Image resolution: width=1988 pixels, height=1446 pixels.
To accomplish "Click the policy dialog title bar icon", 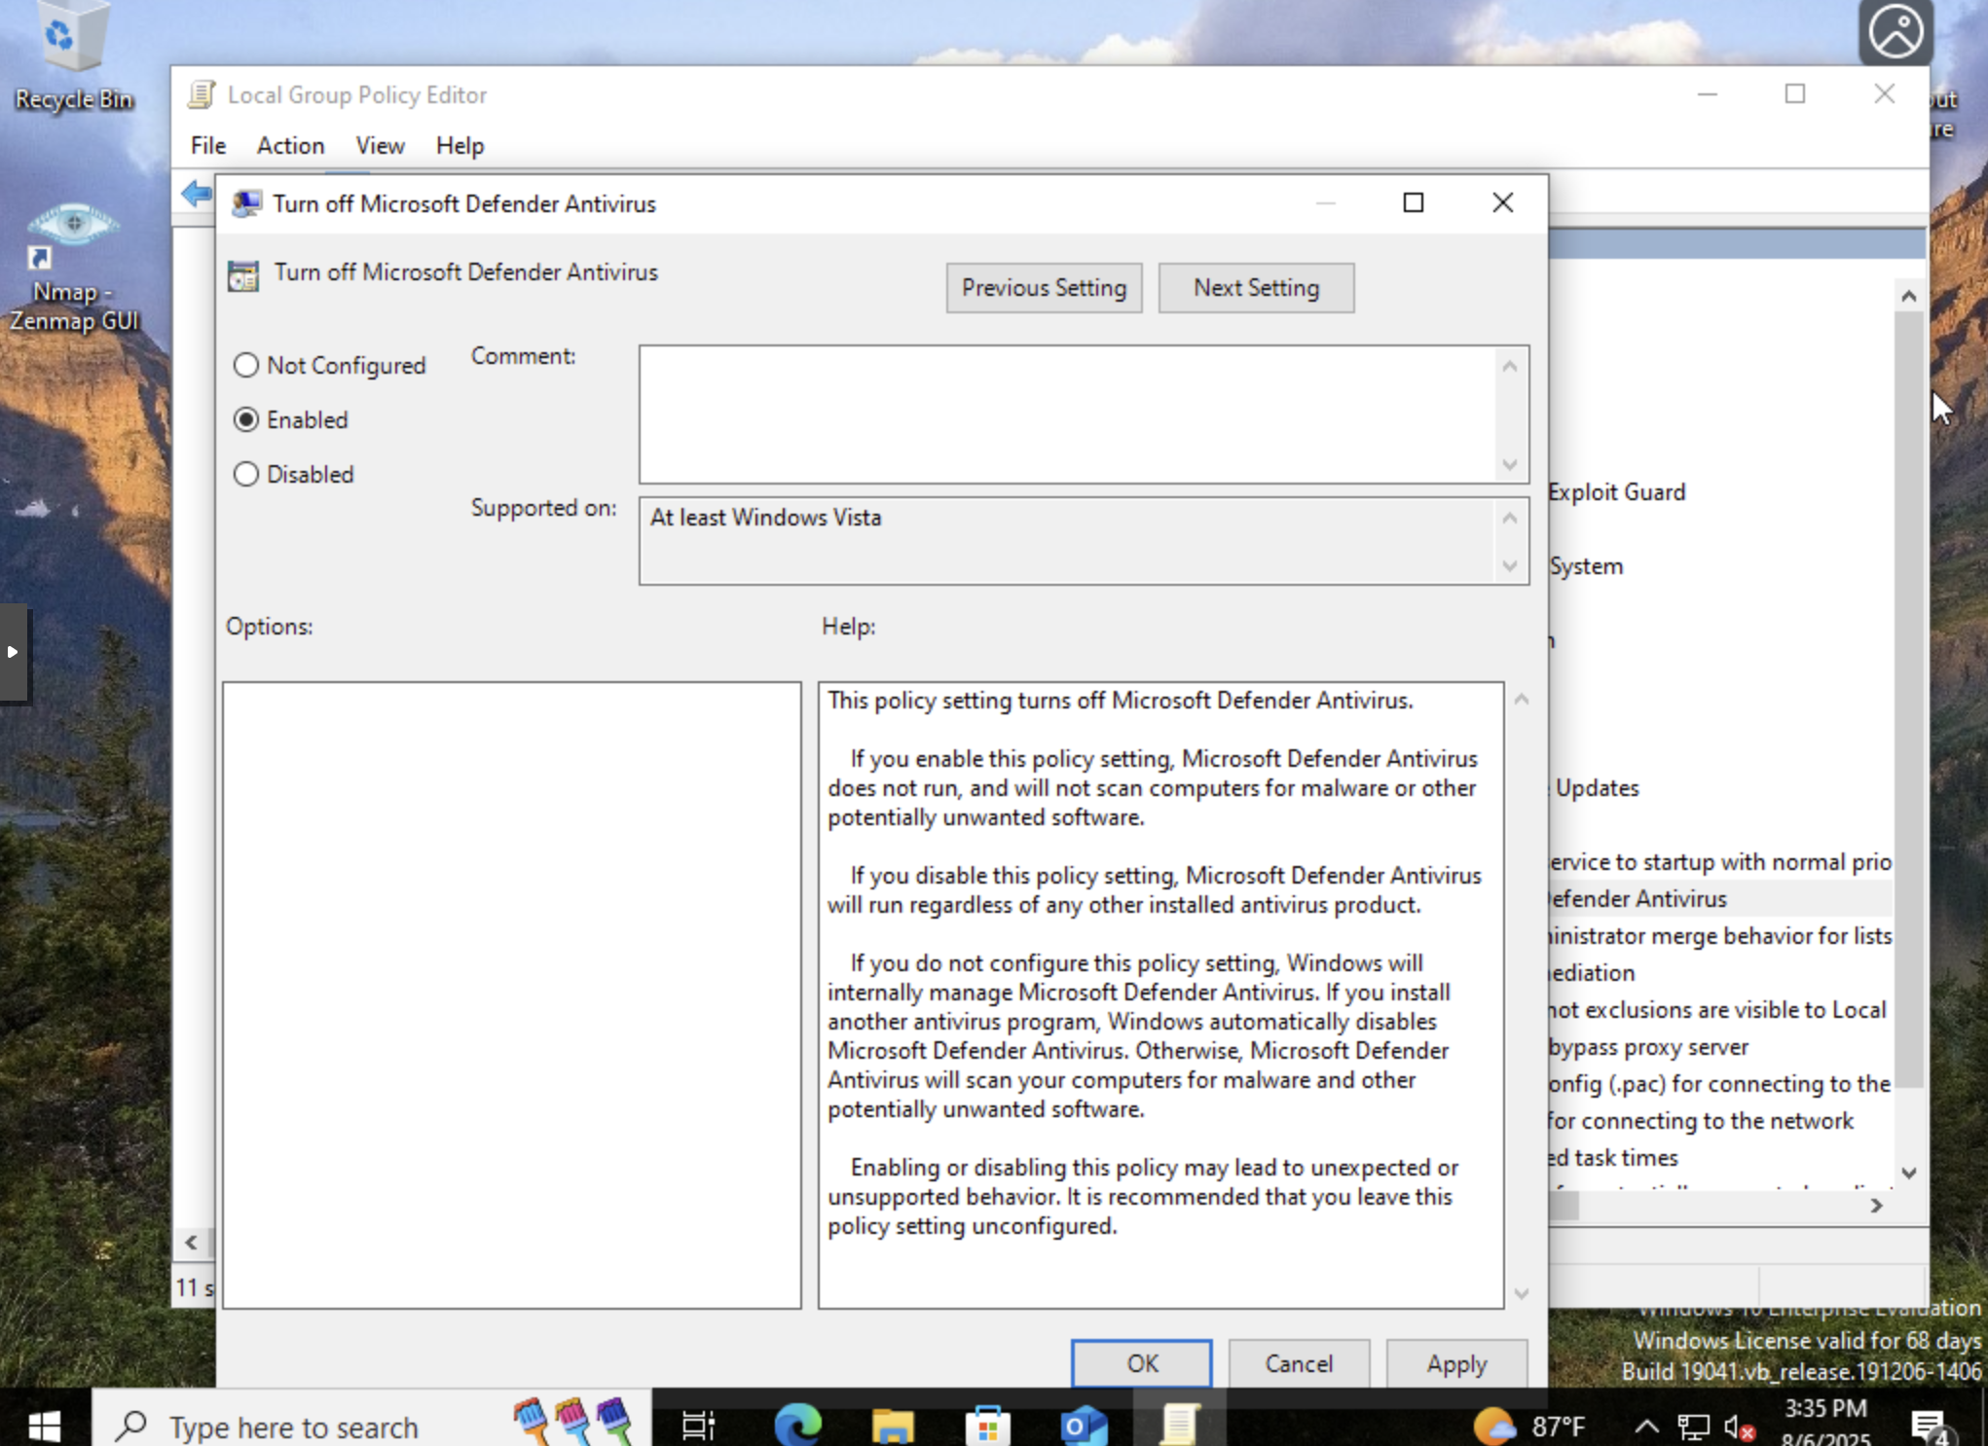I will pyautogui.click(x=246, y=203).
